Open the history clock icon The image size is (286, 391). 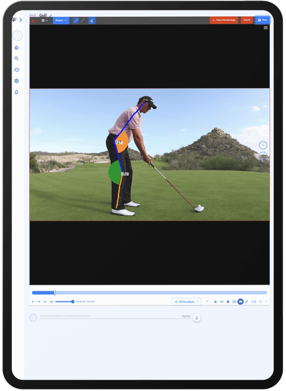(x=17, y=70)
